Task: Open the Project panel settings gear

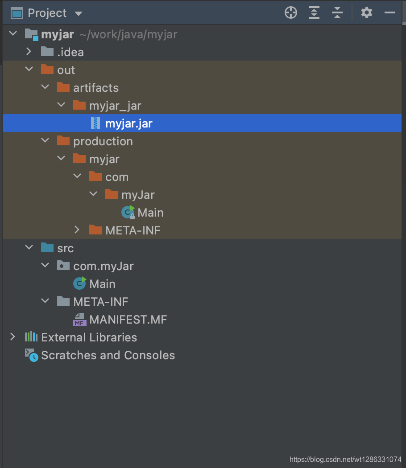Action: [367, 13]
